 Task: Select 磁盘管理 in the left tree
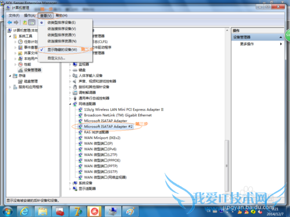coord(31,81)
